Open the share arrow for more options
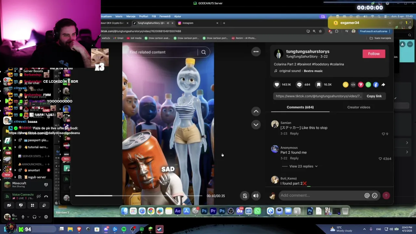The height and width of the screenshot is (234, 416). pyautogui.click(x=383, y=84)
